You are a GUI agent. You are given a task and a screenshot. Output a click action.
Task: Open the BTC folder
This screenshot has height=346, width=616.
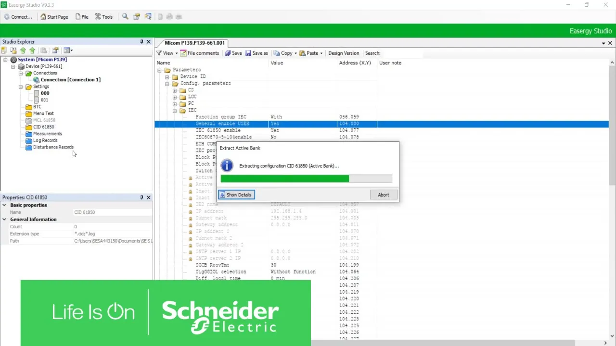[37, 107]
